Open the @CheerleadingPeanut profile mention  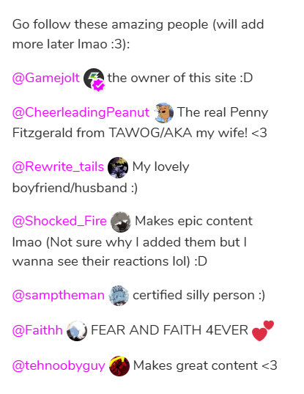tap(81, 112)
